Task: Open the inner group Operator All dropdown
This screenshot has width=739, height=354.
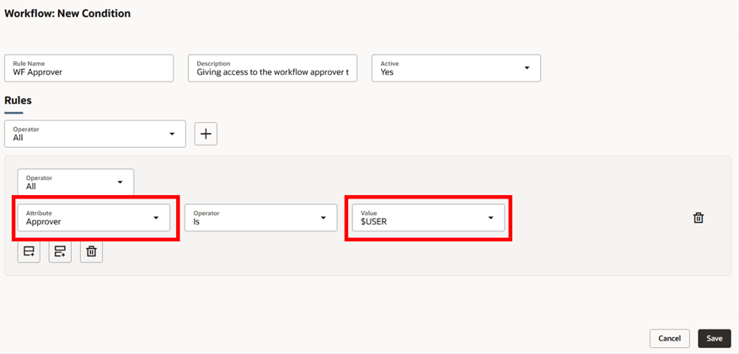Action: pos(75,182)
